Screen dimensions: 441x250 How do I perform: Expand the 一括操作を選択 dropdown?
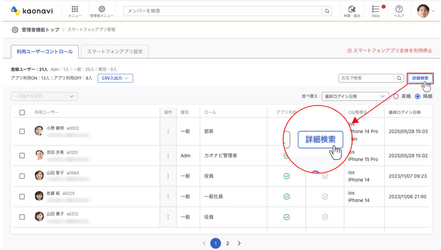coord(44,96)
